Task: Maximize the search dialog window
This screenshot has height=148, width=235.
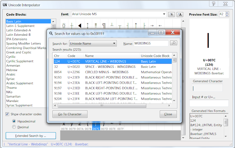Action: pyautogui.click(x=161, y=32)
